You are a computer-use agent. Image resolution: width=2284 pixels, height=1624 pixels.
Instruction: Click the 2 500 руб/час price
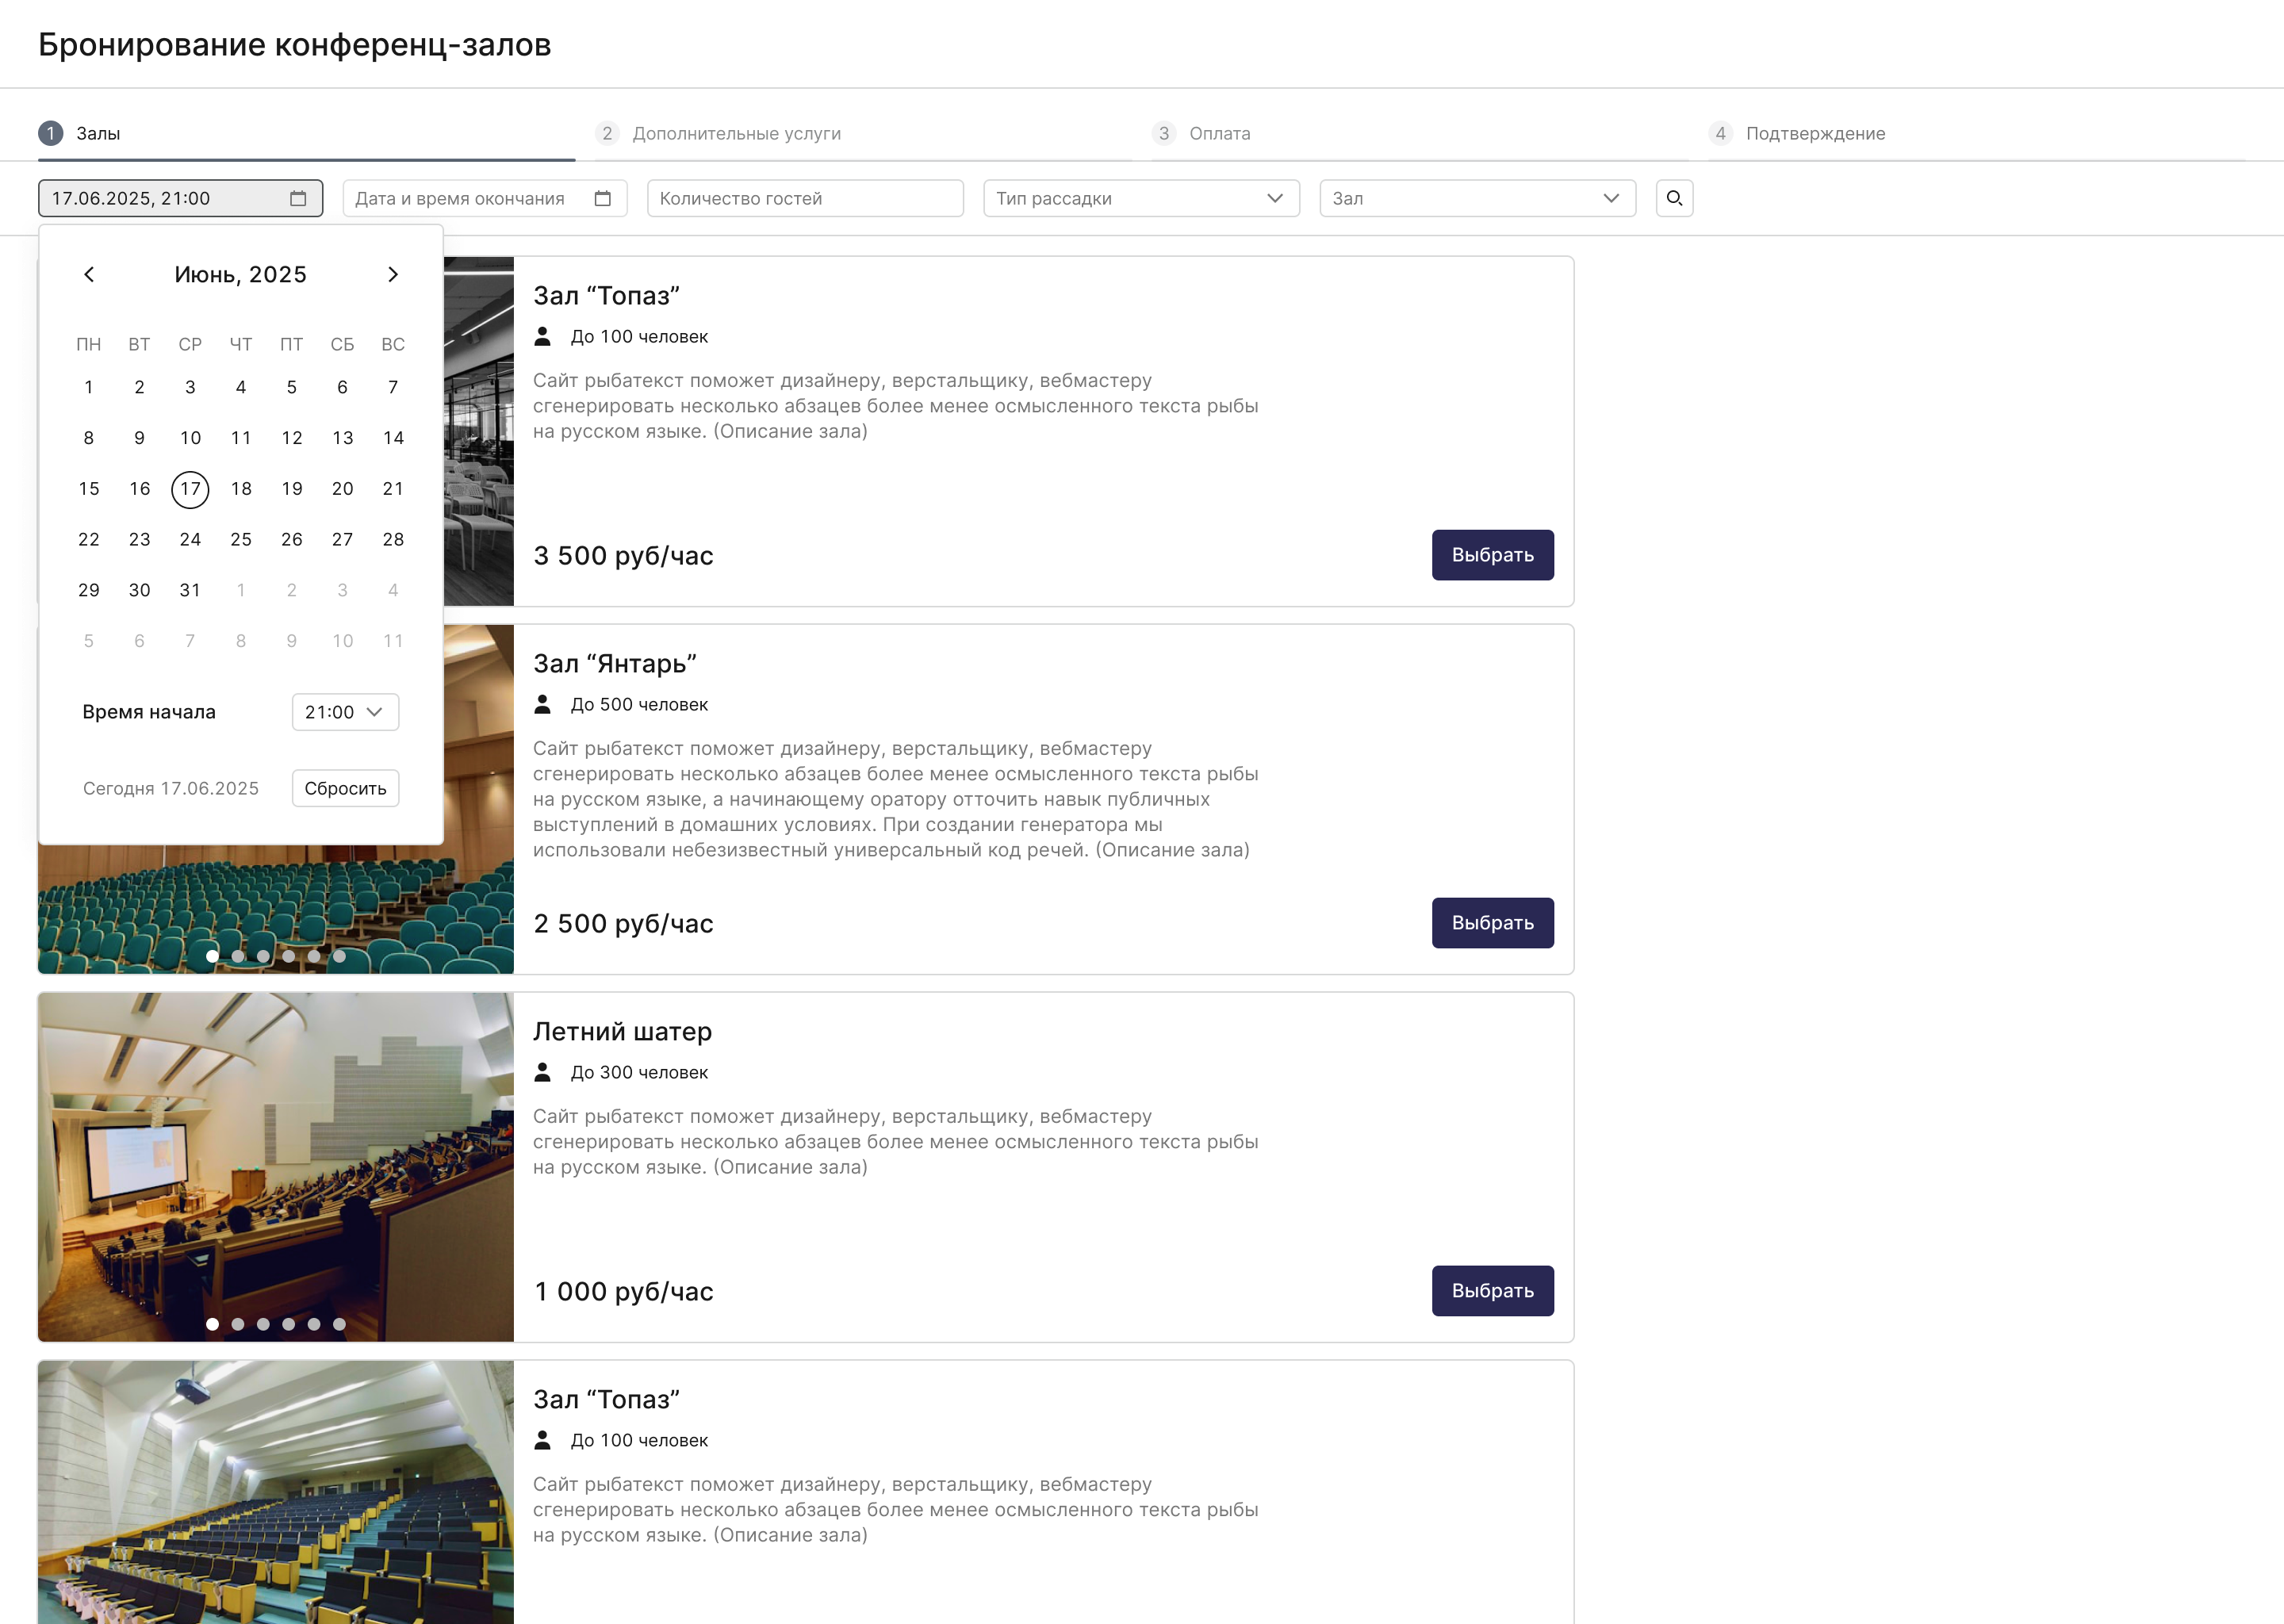click(x=623, y=923)
